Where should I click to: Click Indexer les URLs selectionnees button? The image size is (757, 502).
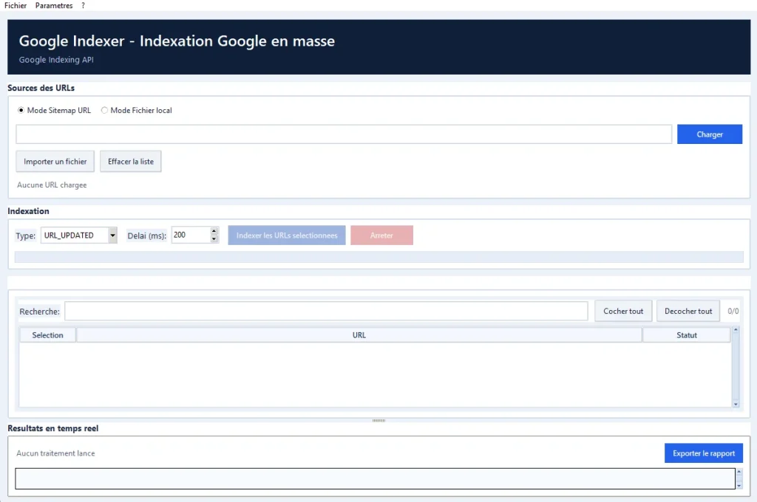287,235
